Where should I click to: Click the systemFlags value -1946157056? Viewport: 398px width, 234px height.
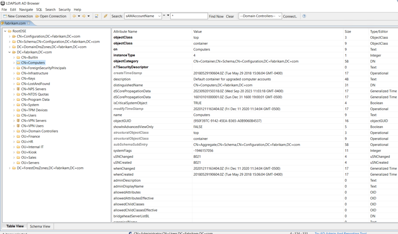(x=203, y=151)
